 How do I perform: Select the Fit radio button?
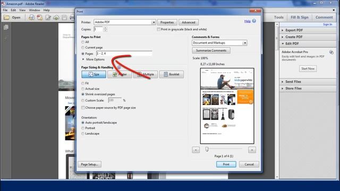83,83
